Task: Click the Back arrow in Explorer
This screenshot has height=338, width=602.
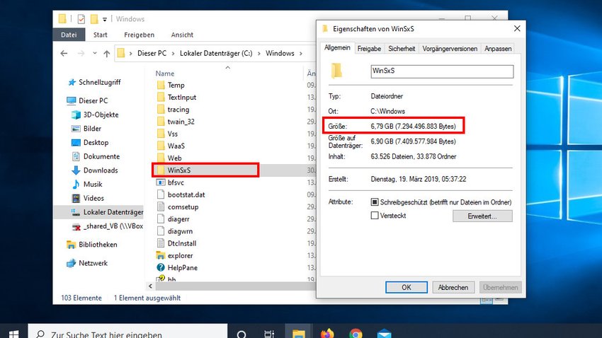Action: [64, 53]
